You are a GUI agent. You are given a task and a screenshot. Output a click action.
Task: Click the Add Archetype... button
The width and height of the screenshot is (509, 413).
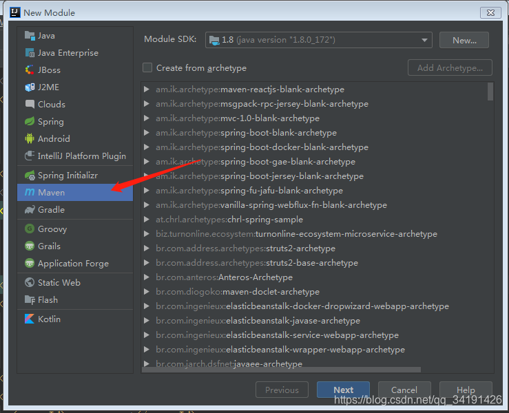pyautogui.click(x=450, y=68)
